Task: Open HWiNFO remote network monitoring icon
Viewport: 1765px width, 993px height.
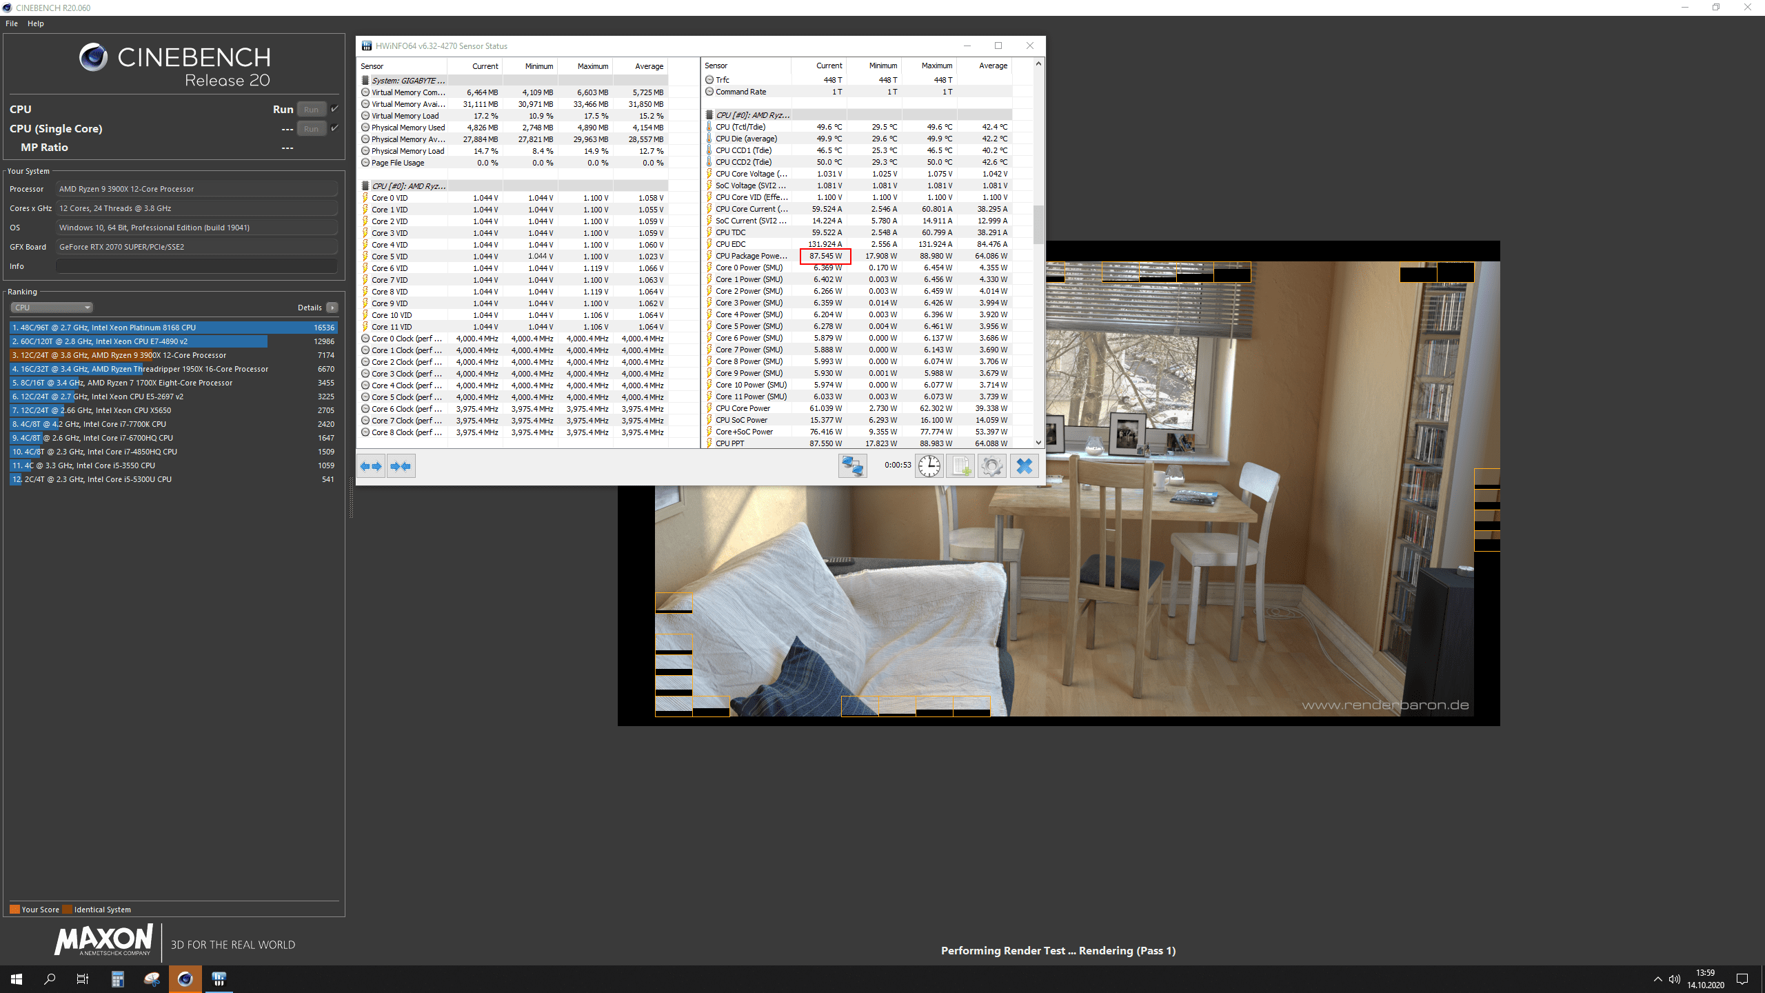Action: tap(852, 466)
